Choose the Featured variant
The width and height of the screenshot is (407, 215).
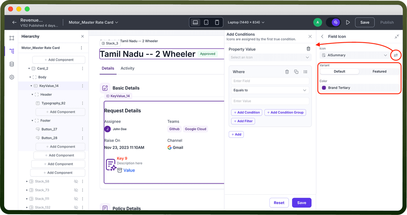[x=379, y=71]
